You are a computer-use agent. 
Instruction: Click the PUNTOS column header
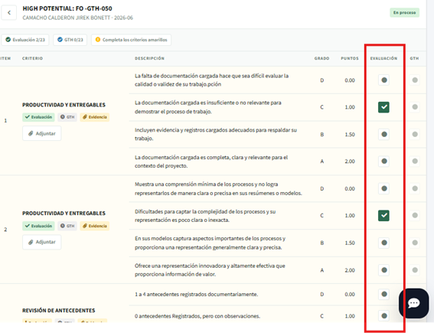350,58
